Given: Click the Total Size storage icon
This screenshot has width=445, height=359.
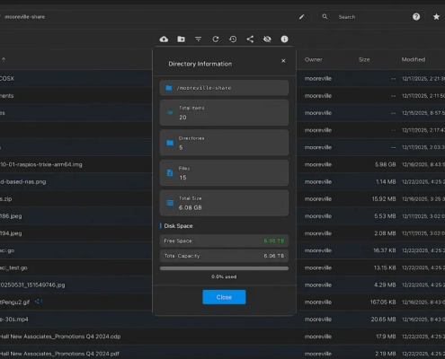Looking at the screenshot, I should point(170,203).
